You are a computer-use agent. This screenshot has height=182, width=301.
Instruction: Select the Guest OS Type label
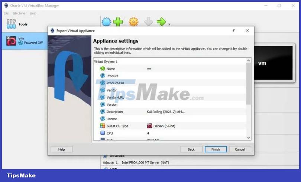[117, 126]
